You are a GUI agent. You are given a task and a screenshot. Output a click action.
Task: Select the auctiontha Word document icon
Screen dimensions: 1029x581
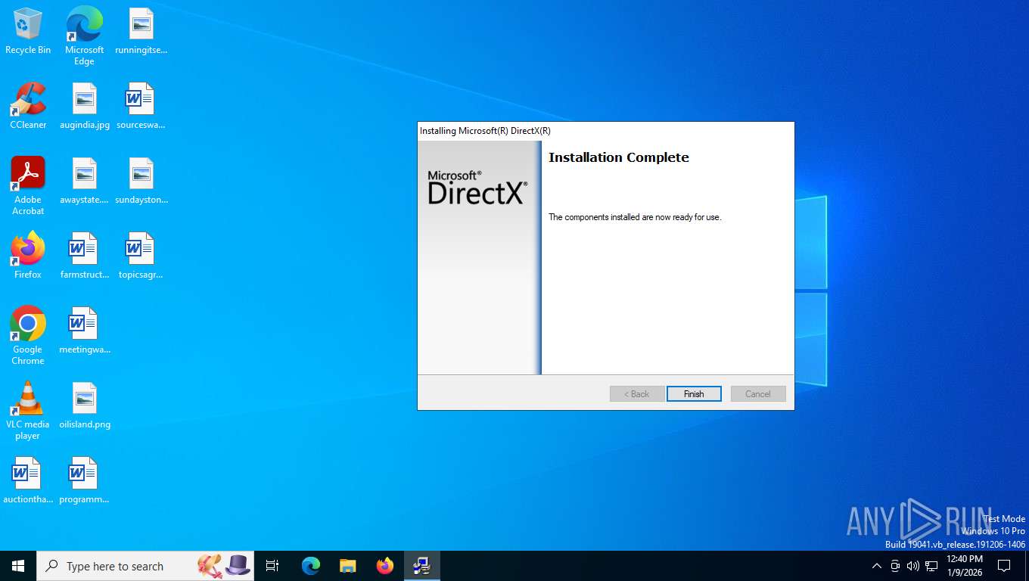[28, 480]
